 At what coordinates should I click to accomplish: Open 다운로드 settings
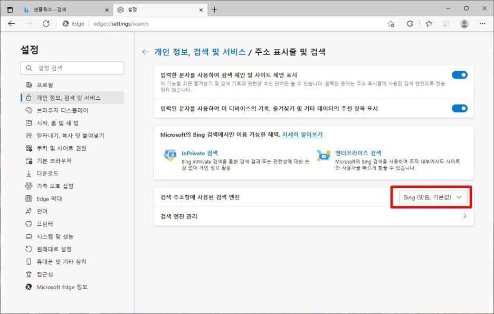point(72,173)
